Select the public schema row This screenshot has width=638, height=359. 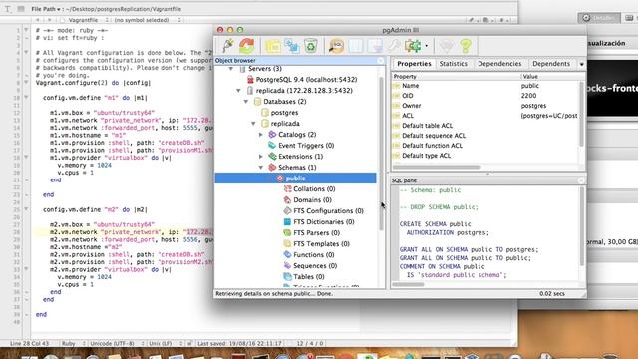tap(295, 179)
